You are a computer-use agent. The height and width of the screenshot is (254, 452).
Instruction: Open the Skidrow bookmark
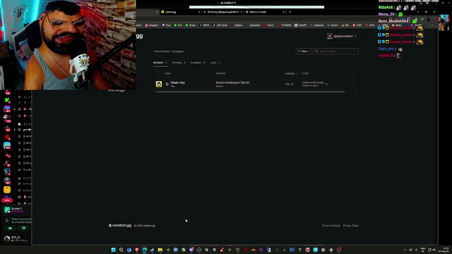tap(237, 25)
